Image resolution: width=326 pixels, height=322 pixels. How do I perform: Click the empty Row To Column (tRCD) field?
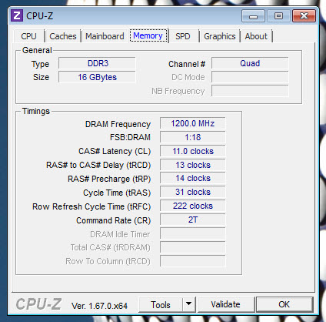[x=193, y=261]
